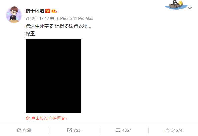Click the thumbs-up like icon
The width and height of the screenshot is (198, 136).
pyautogui.click(x=167, y=130)
